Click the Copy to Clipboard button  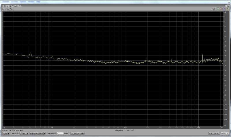click(77, 134)
